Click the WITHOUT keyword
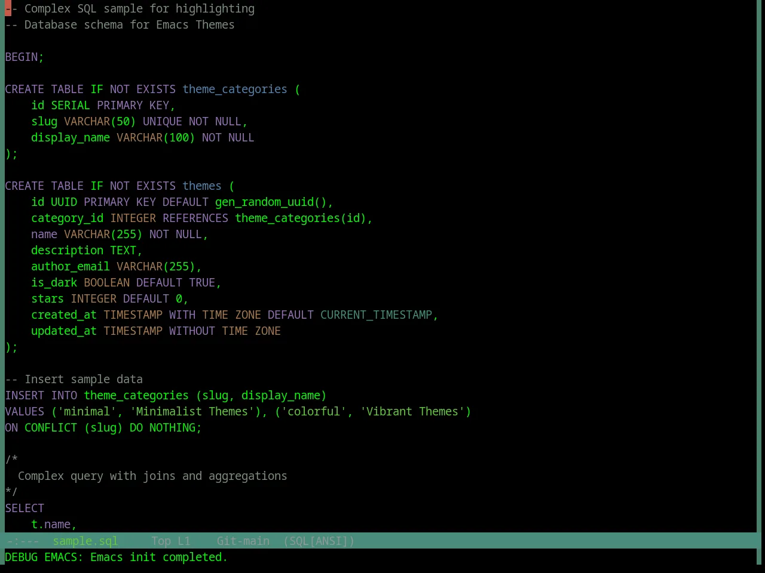 coord(192,331)
